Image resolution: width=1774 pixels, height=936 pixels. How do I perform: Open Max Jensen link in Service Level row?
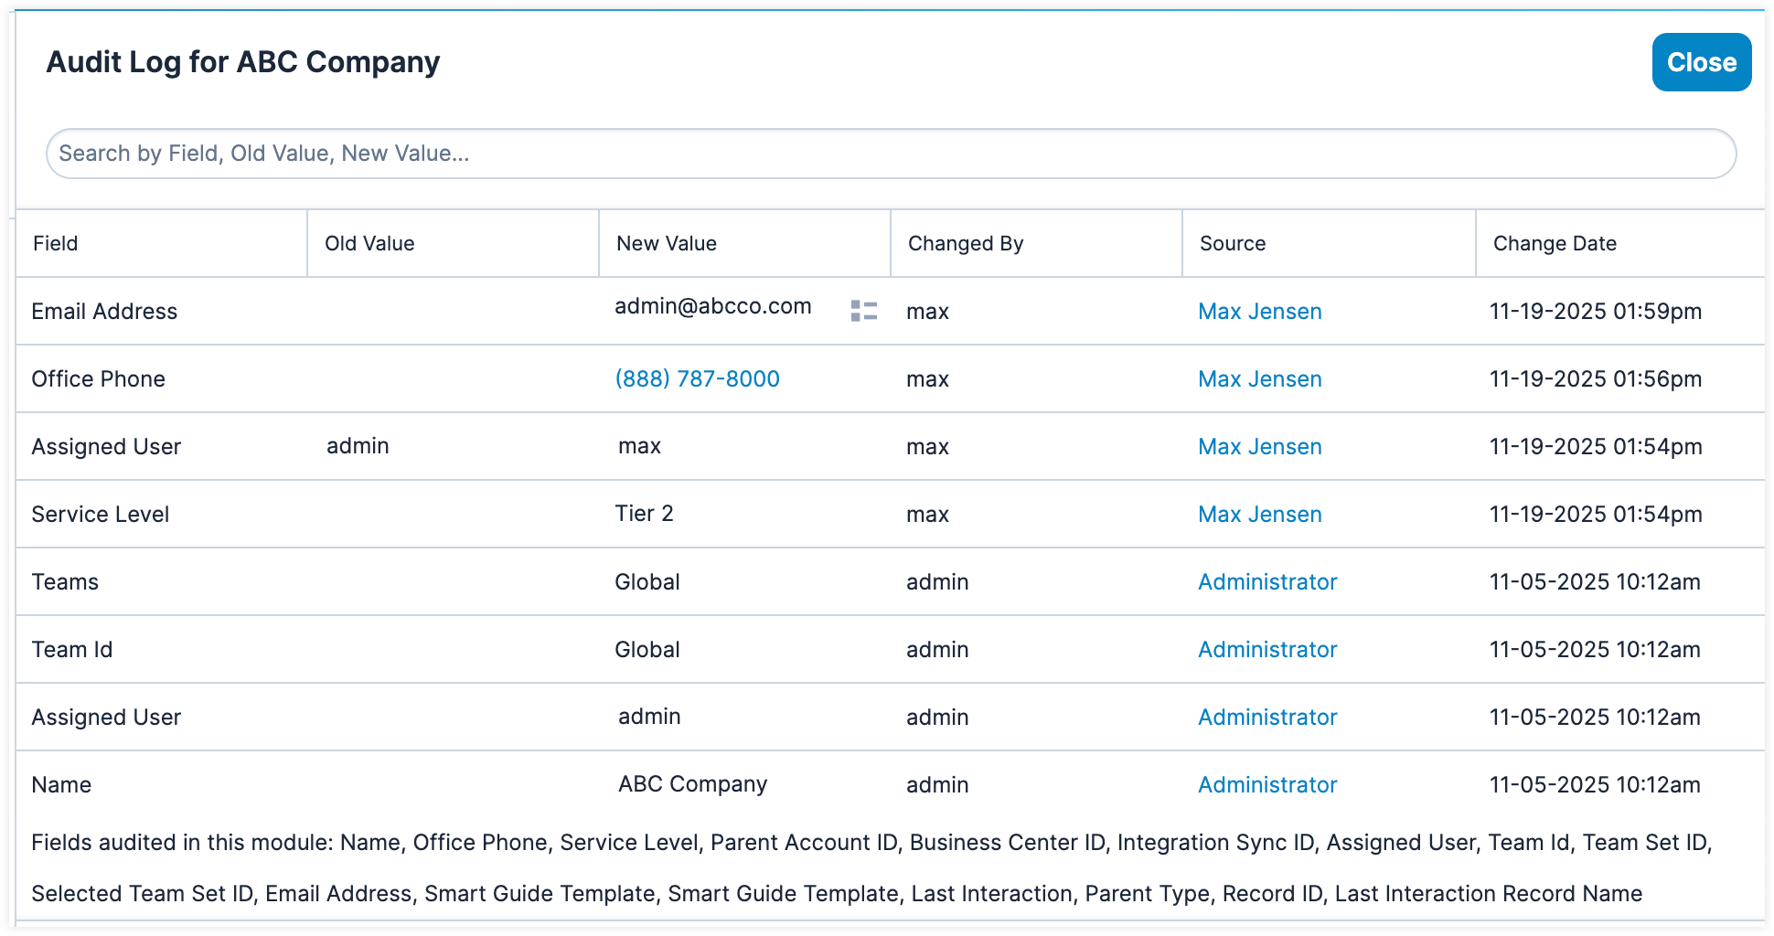click(x=1259, y=515)
